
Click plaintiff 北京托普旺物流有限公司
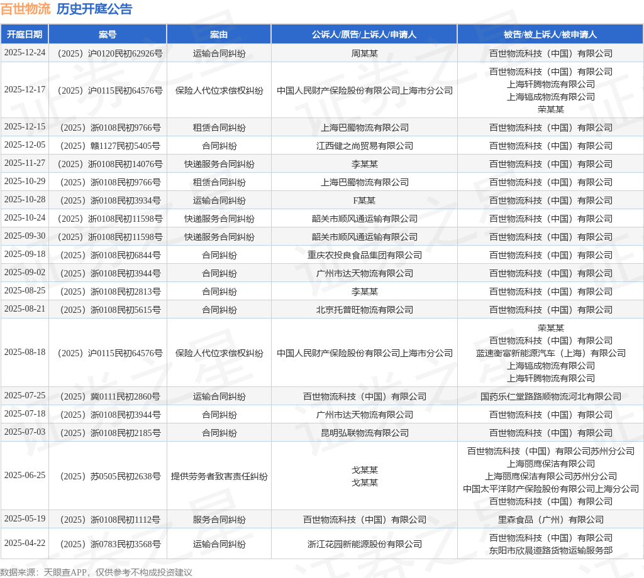pos(364,310)
